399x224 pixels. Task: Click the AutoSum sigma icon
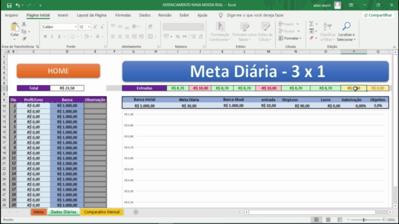tap(312, 24)
